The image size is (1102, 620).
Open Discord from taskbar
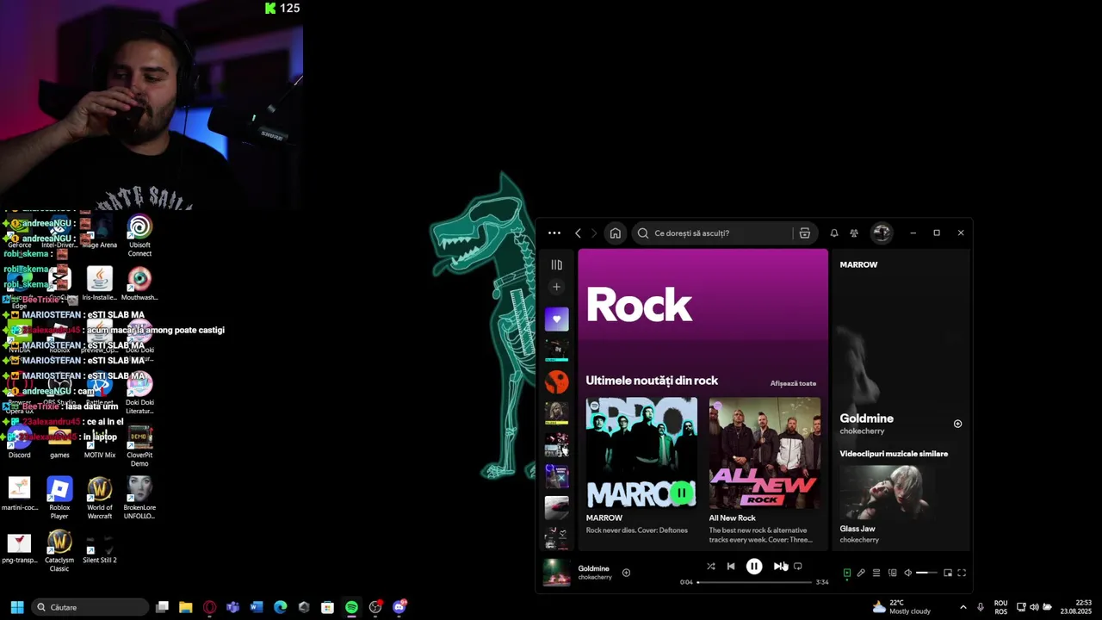point(399,607)
